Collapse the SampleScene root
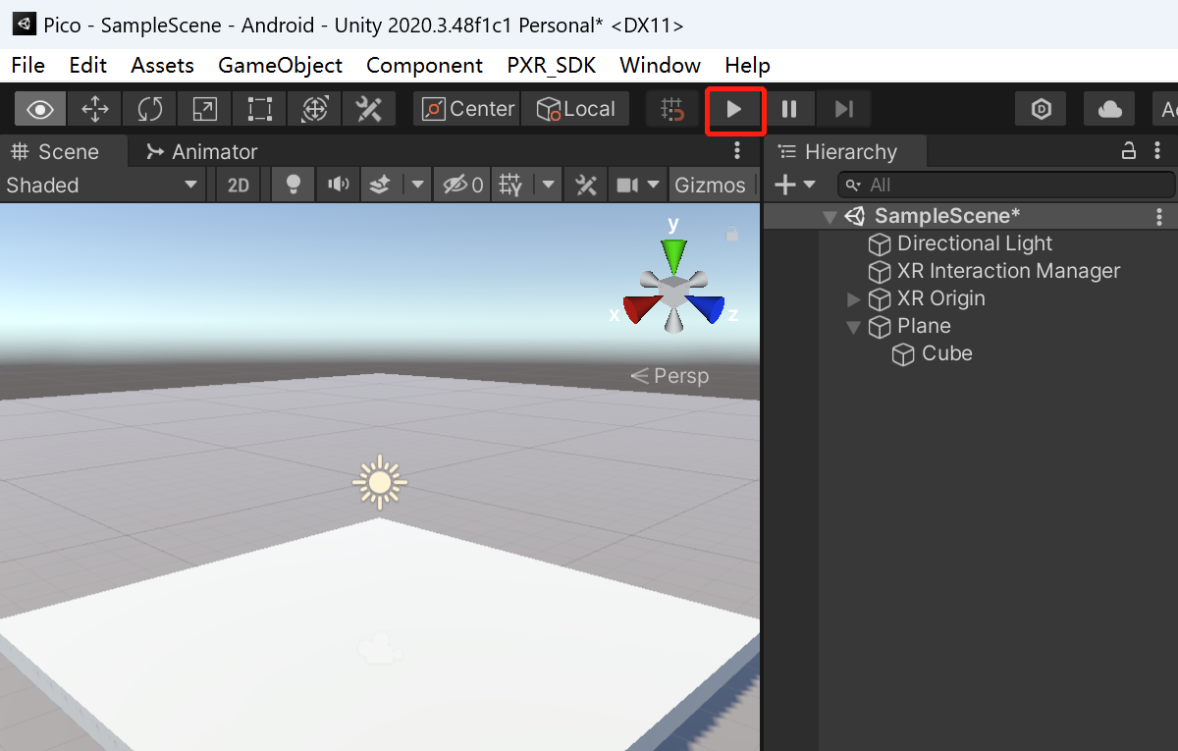 click(x=830, y=216)
